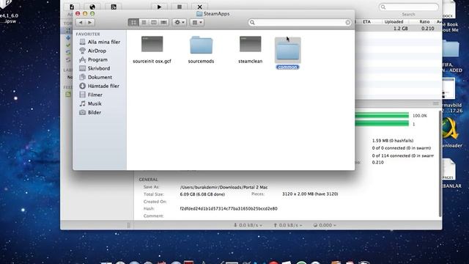
Task: Click the RSS feed icon in torrent toolbar
Action: [114, 7]
